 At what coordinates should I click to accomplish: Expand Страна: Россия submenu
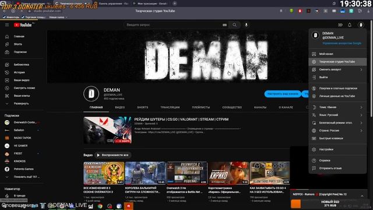(337, 131)
